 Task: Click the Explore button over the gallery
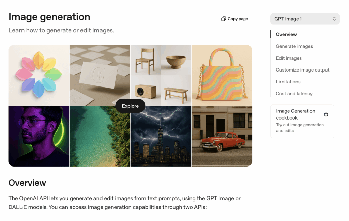[x=130, y=106]
